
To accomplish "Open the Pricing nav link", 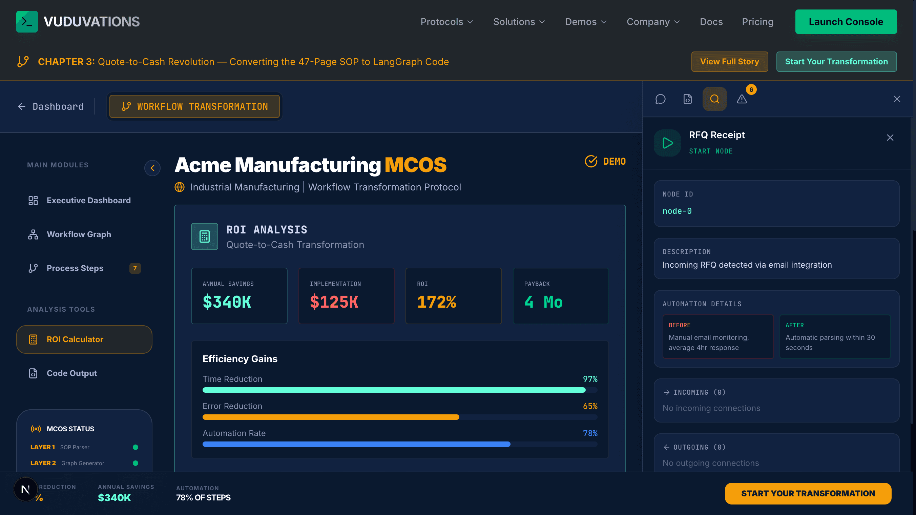I will [757, 22].
